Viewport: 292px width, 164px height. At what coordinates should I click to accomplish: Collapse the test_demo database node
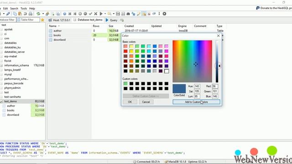1,101
